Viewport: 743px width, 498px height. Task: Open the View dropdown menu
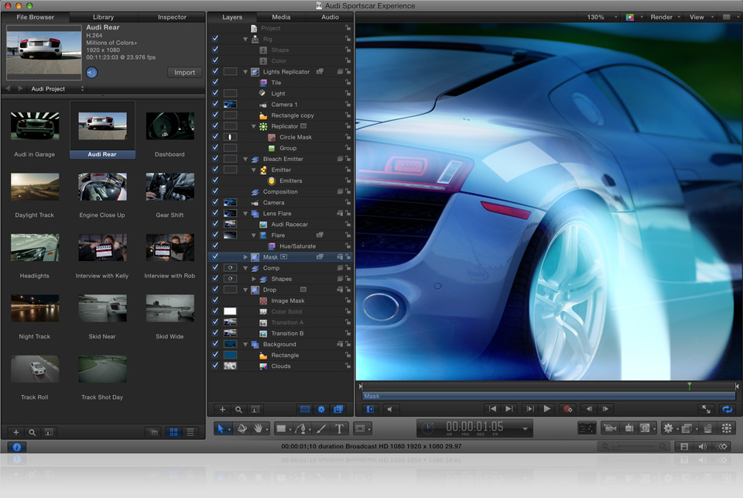click(x=701, y=17)
